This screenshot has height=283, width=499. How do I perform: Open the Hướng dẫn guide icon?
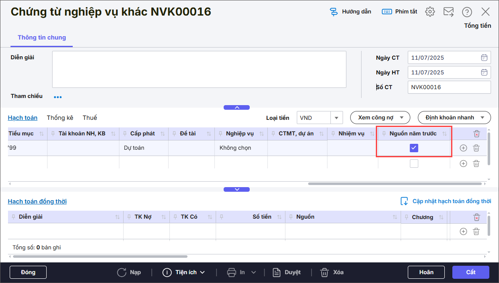coord(333,12)
